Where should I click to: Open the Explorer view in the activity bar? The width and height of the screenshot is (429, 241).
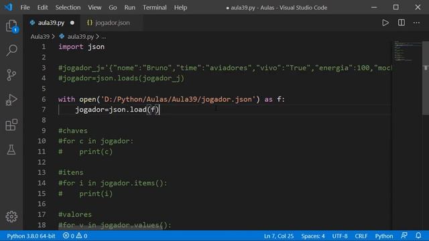tap(11, 25)
